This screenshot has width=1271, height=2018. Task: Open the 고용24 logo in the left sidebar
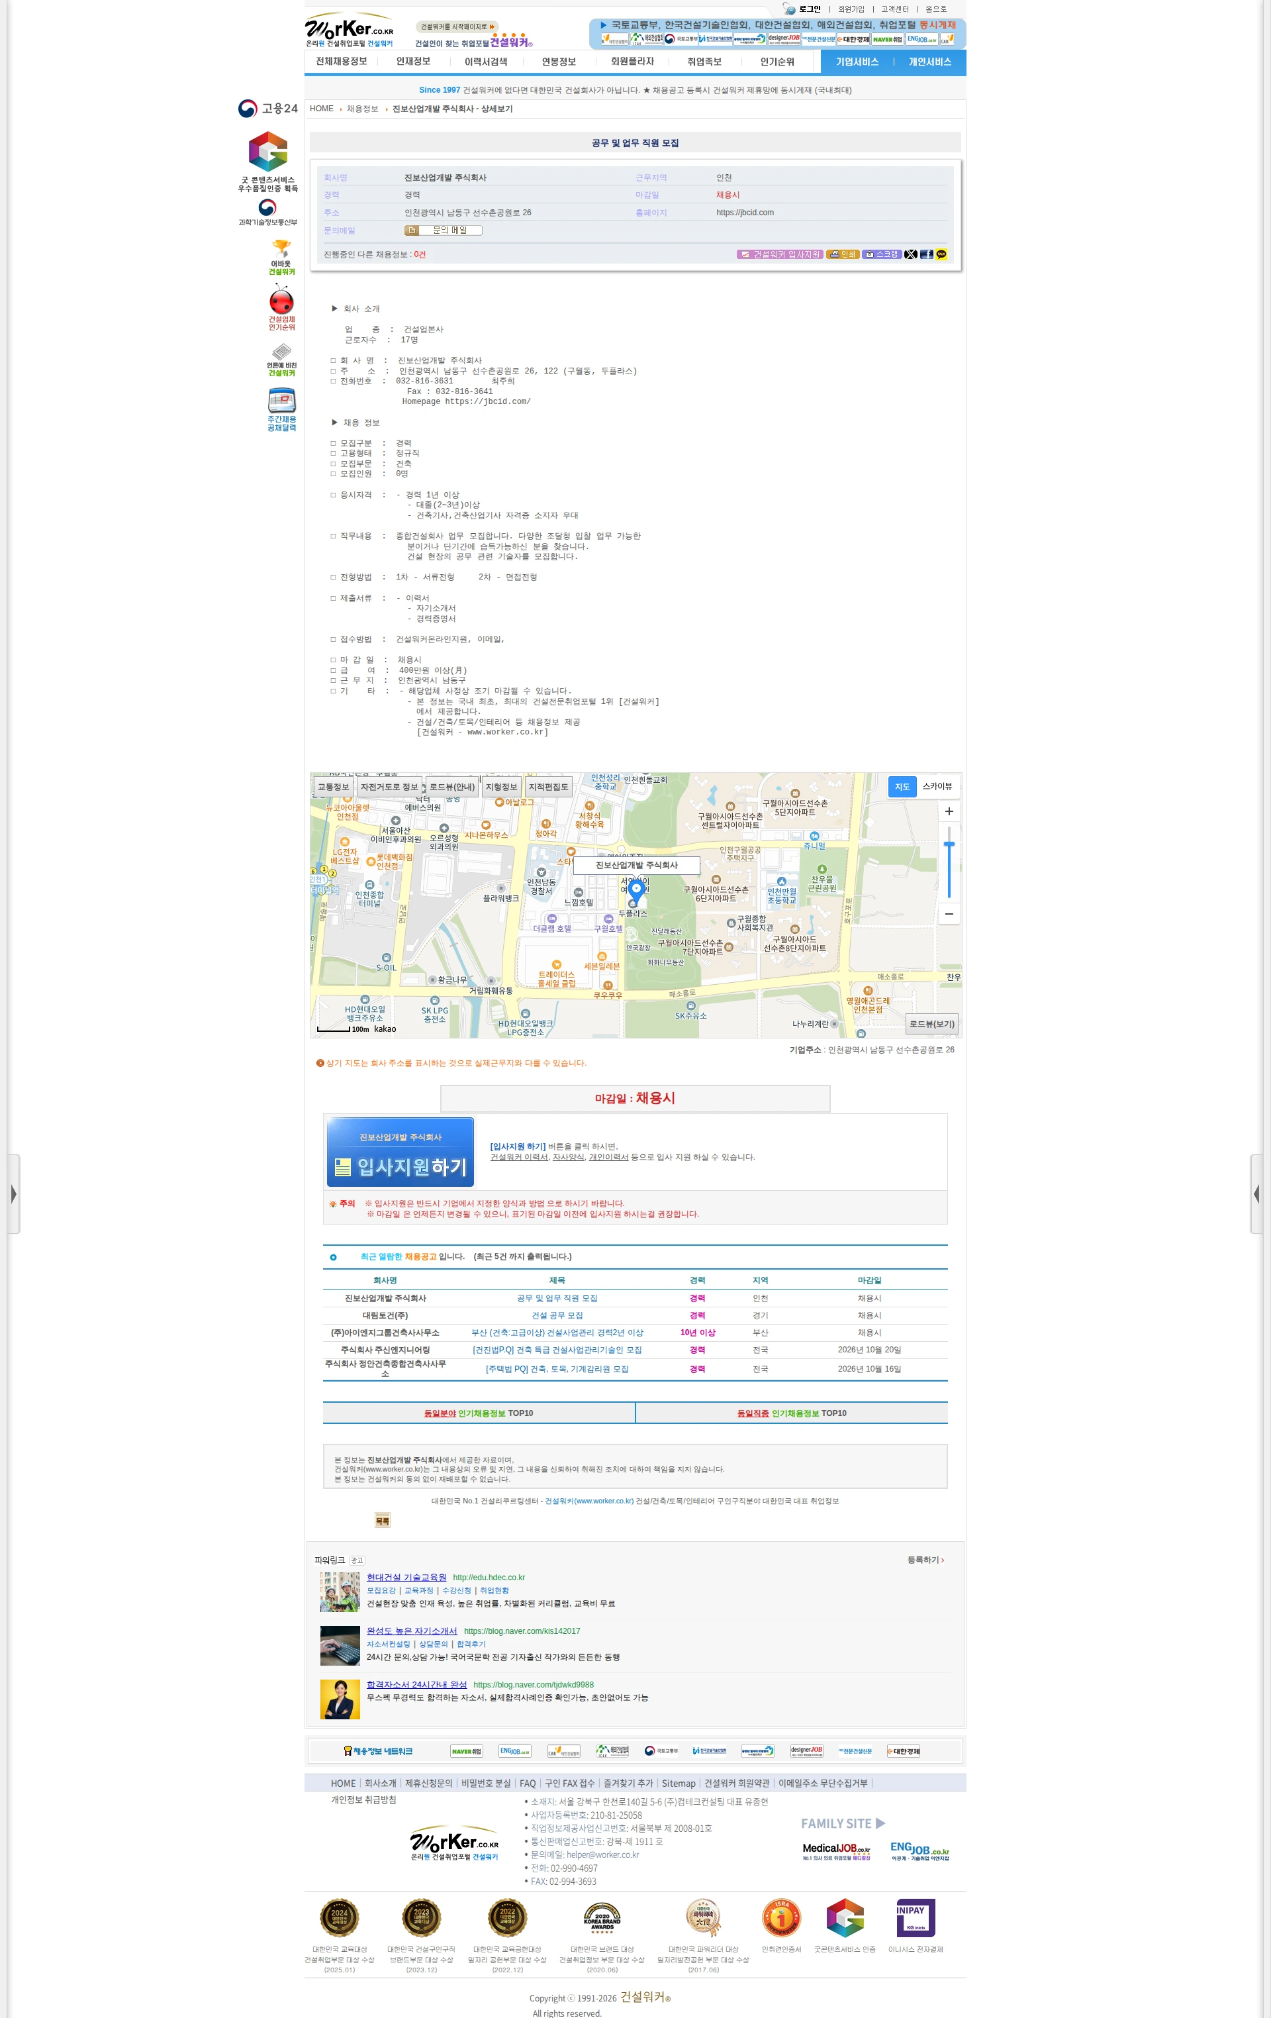[267, 108]
